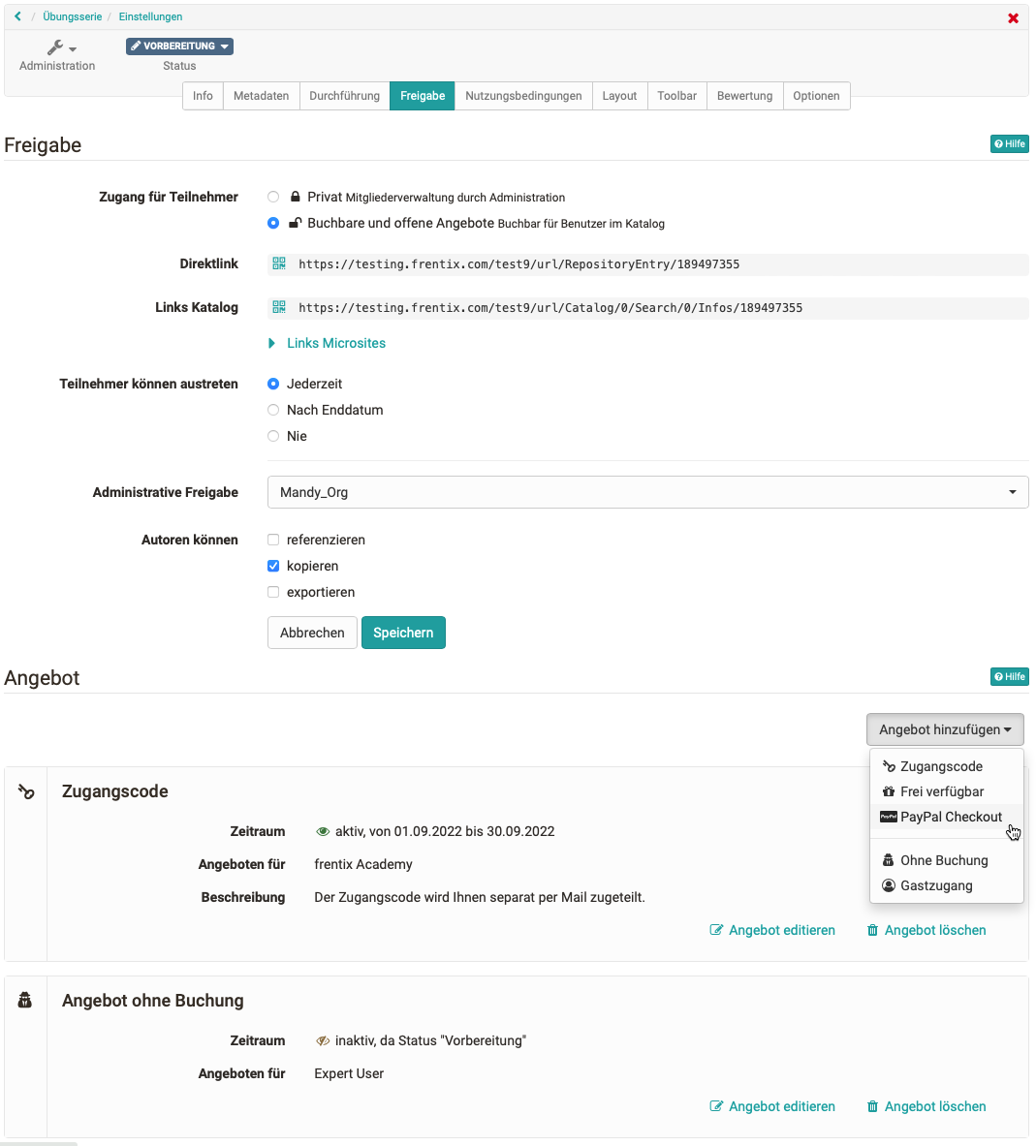
Task: Select the 'Nach Enddatum' radio option
Action: [x=273, y=410]
